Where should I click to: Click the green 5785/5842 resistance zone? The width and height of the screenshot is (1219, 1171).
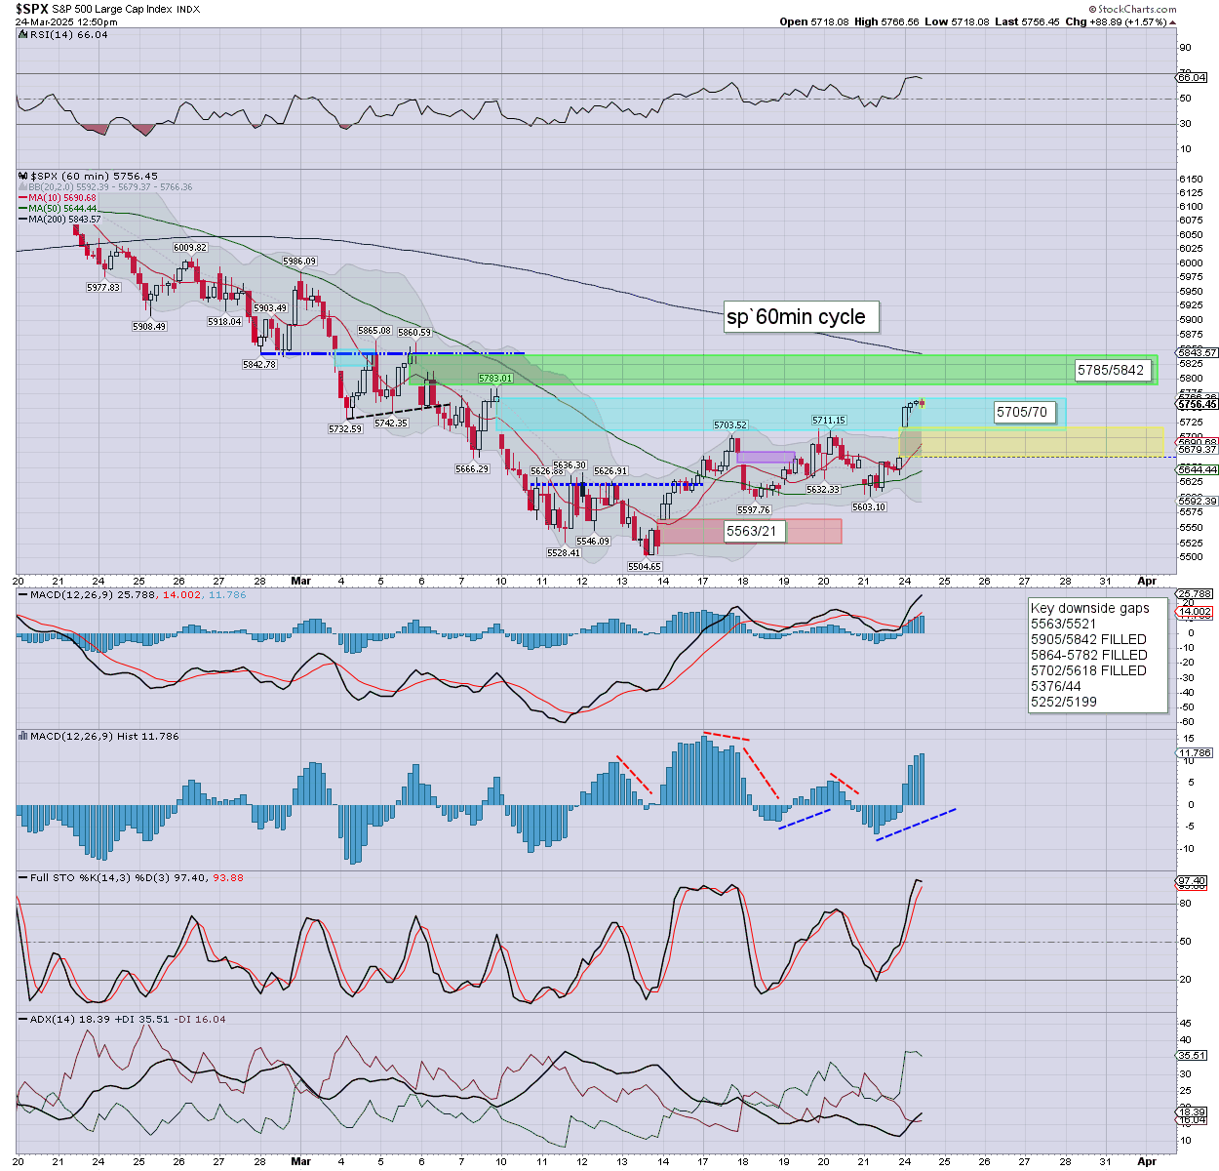(x=780, y=370)
